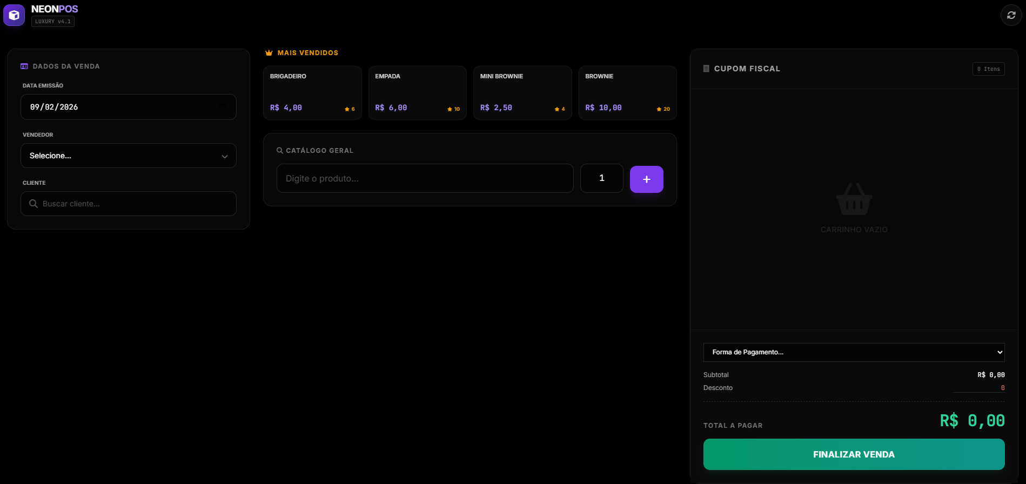Image resolution: width=1026 pixels, height=484 pixels.
Task: Add the Empada best-seller card
Action: tap(417, 92)
